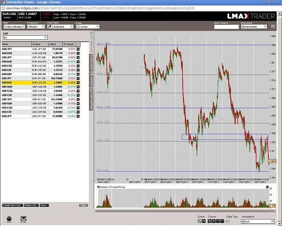
Task: Open the List dropdown showing FX
Action: coord(25,38)
